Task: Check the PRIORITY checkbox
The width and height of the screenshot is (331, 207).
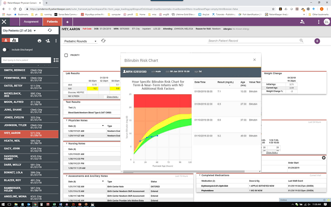Action: [x=66, y=55]
